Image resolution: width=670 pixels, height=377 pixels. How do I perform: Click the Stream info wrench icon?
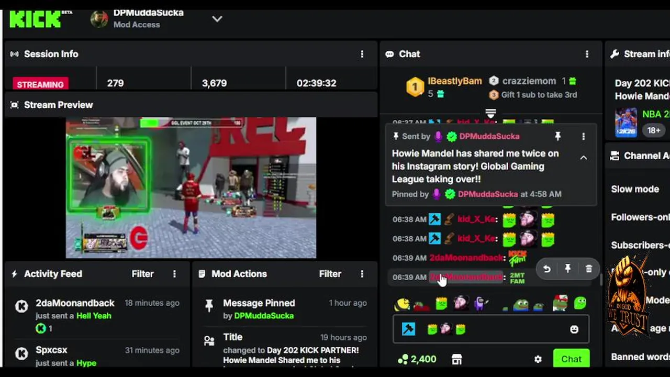click(615, 54)
